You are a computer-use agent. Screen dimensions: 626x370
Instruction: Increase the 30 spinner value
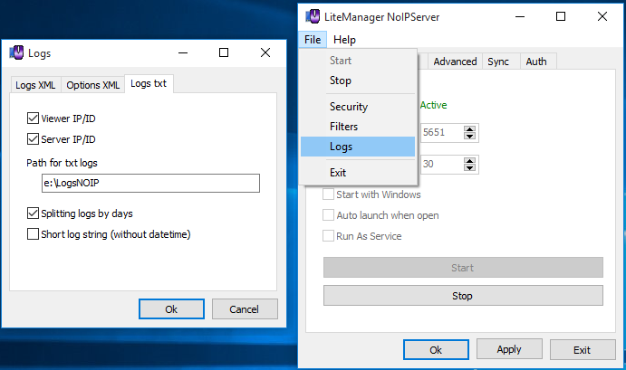(x=469, y=161)
